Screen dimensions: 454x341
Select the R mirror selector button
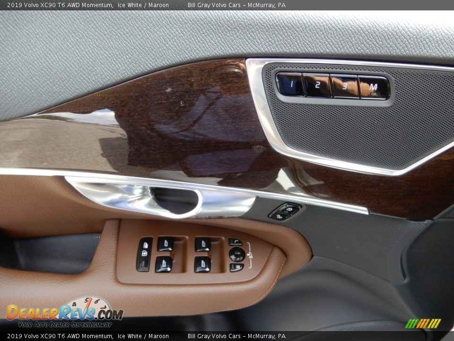tap(236, 268)
